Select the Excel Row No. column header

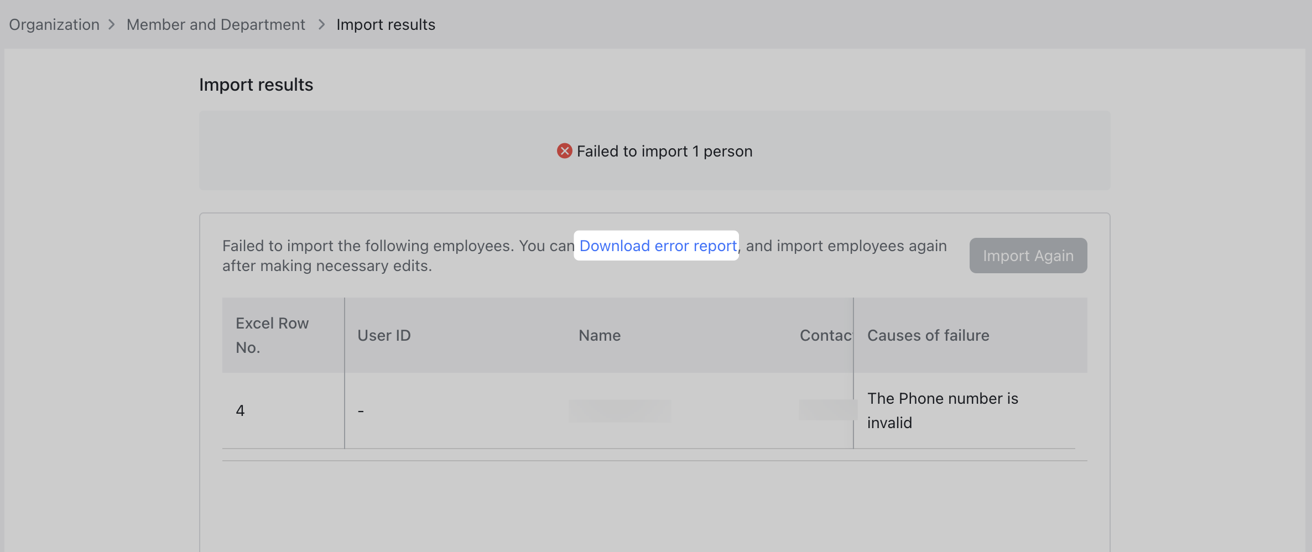tap(273, 335)
